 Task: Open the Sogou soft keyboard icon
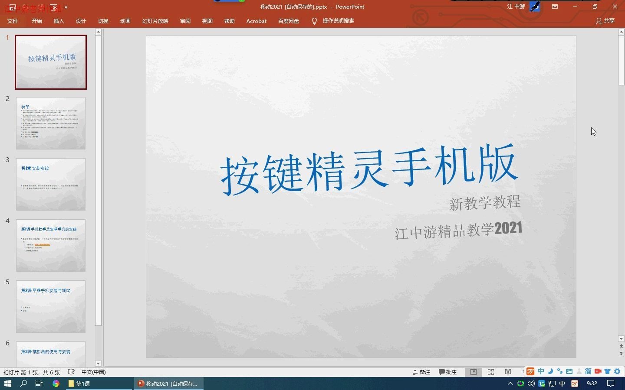569,372
